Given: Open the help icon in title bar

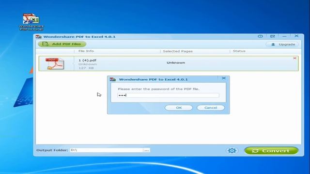Looking at the screenshot, I should [260, 36].
